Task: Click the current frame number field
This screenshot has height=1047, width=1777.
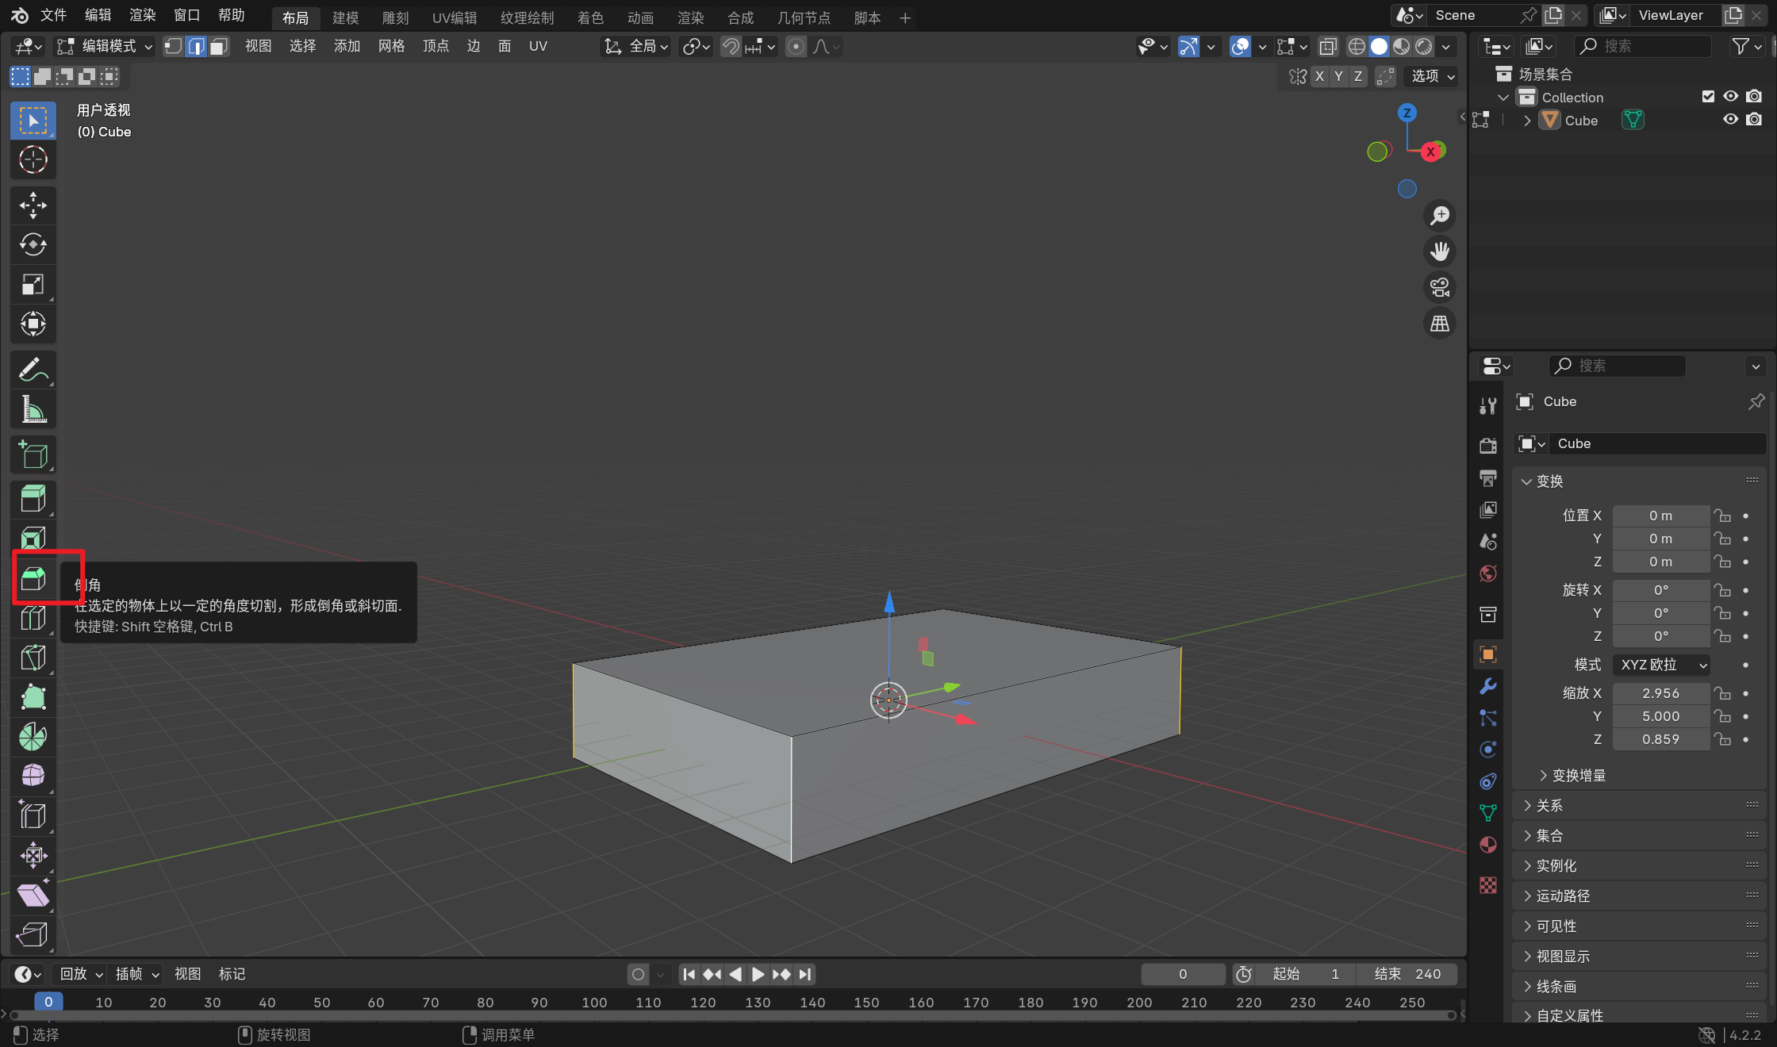Action: [1182, 974]
